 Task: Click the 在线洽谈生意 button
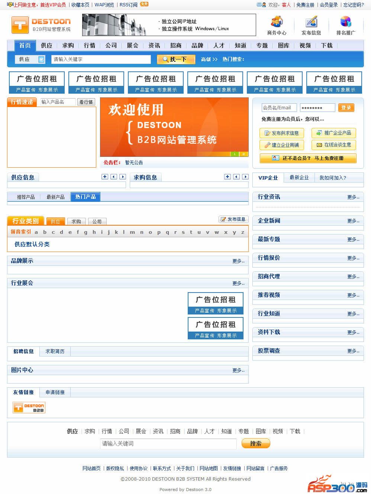coord(334,145)
